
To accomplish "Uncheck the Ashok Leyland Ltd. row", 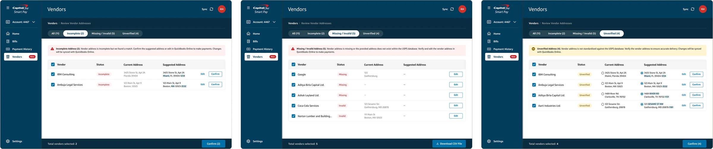I will coord(294,95).
